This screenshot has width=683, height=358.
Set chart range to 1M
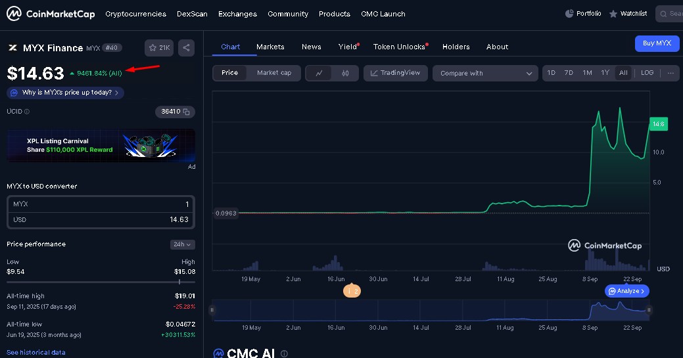click(x=587, y=73)
